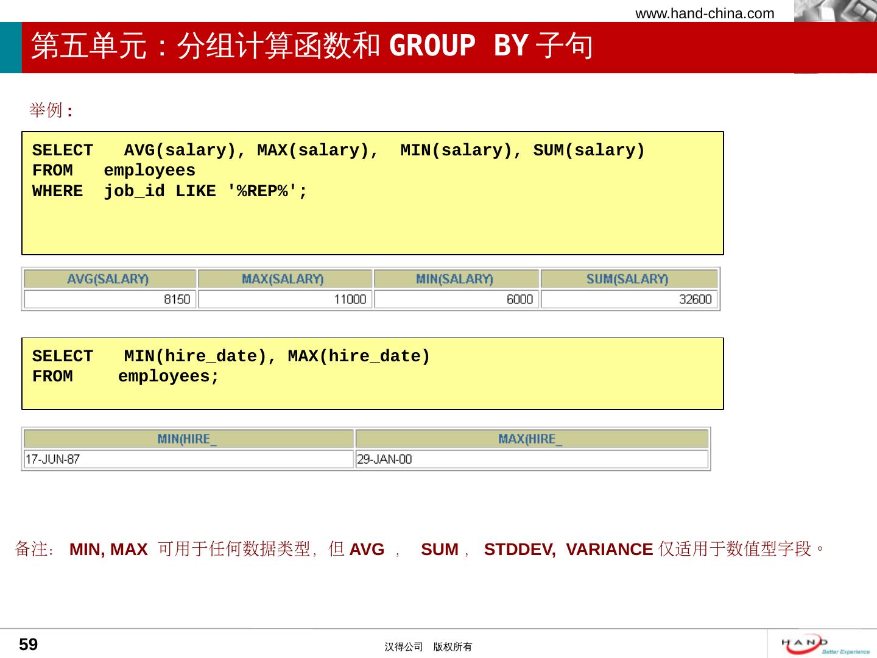Select the AVG(SALARY) column header
This screenshot has width=877, height=658.
pos(108,279)
